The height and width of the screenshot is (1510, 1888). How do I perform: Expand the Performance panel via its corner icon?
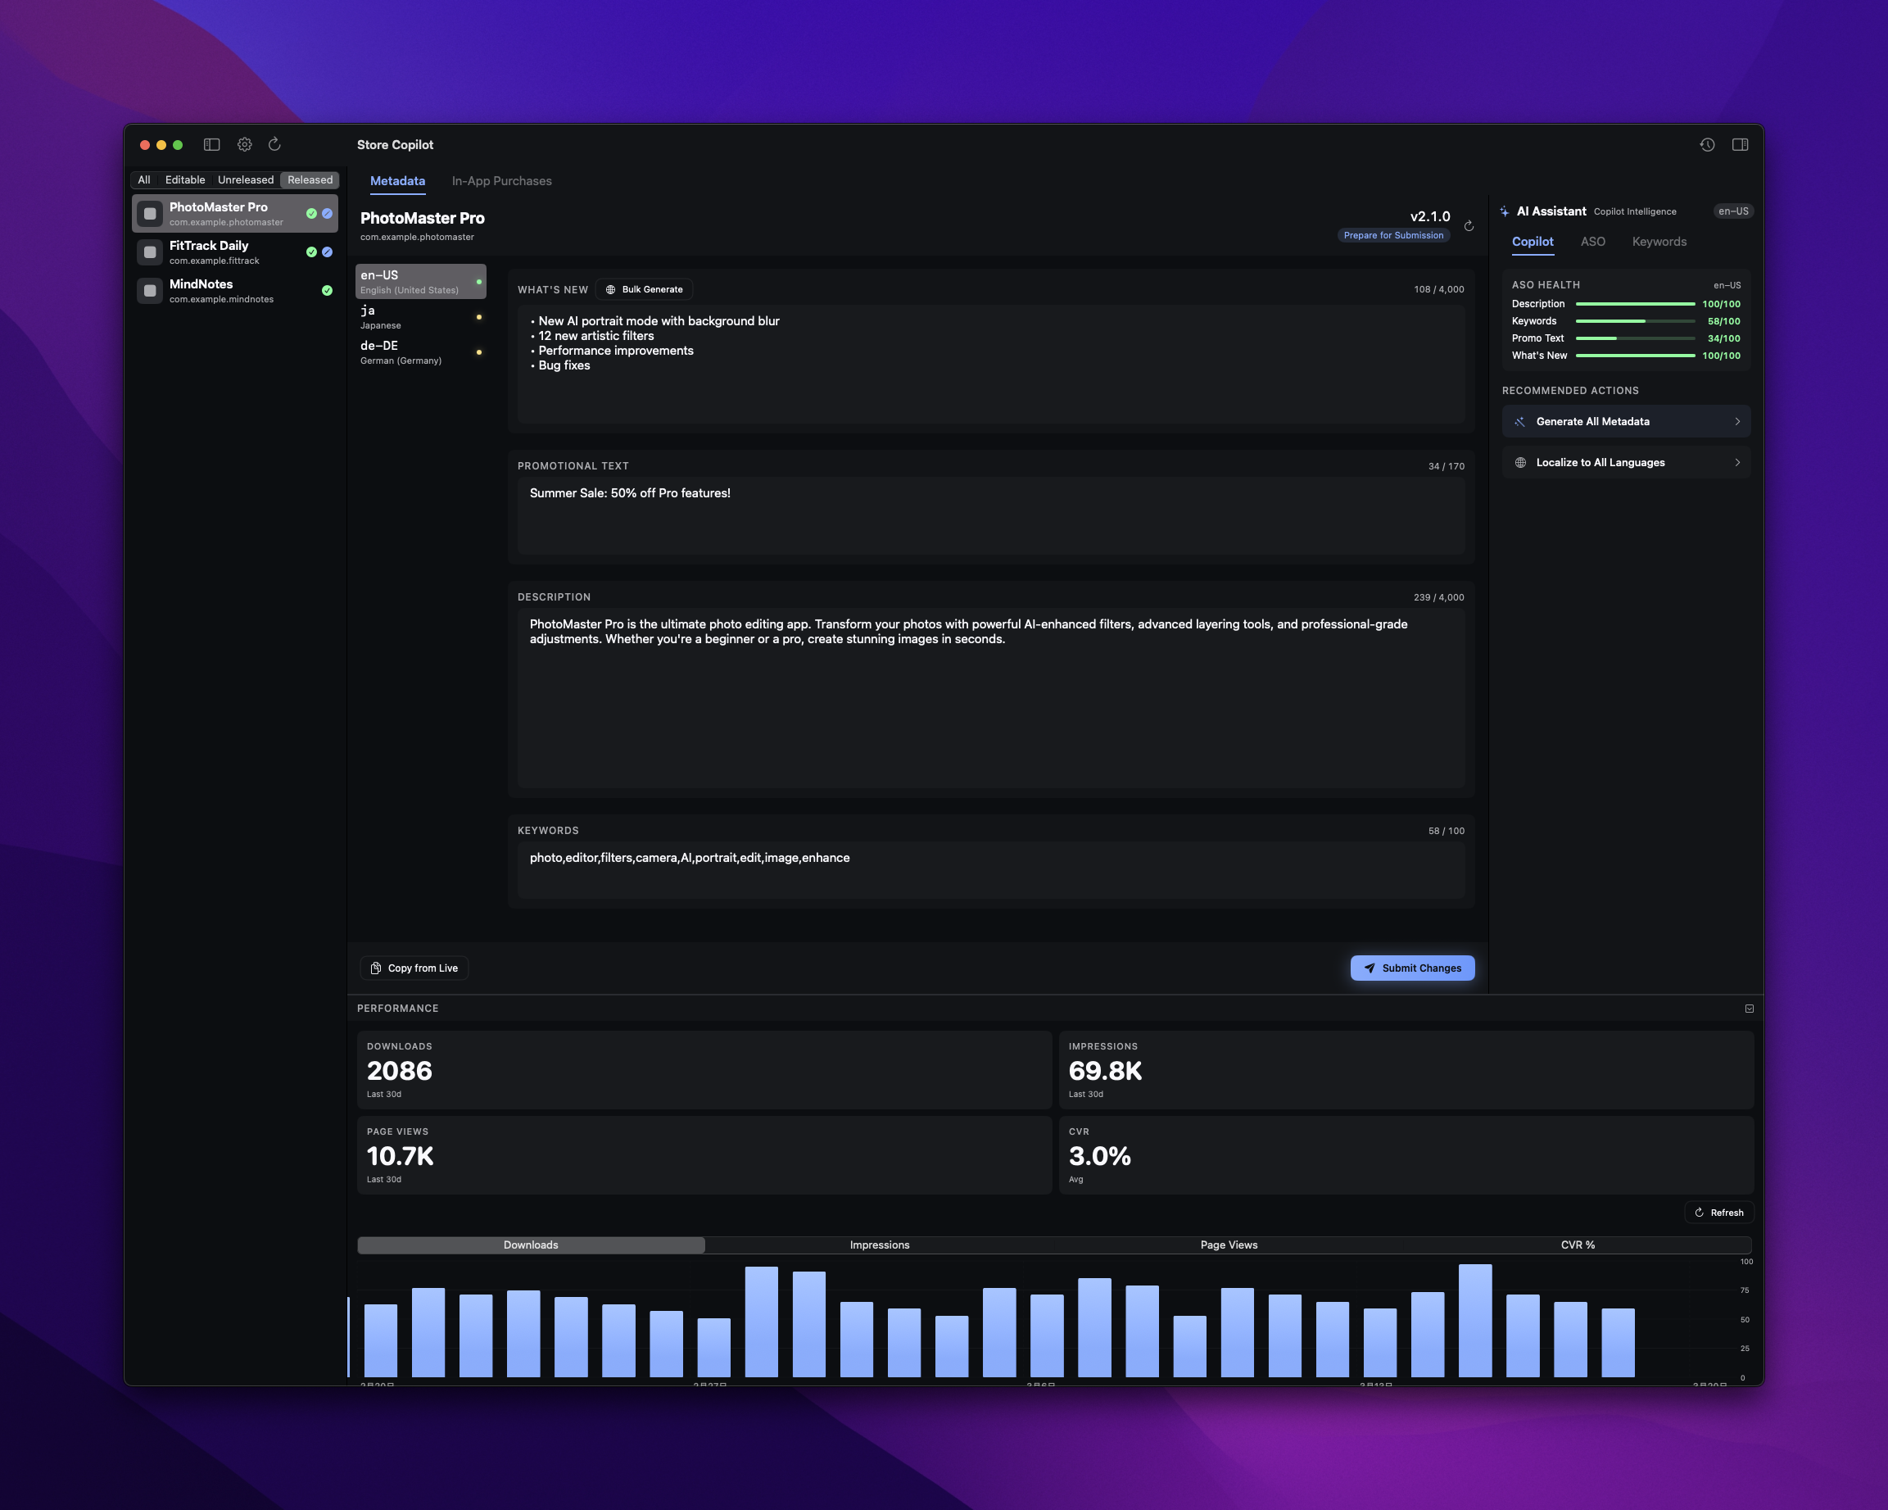click(x=1748, y=1008)
